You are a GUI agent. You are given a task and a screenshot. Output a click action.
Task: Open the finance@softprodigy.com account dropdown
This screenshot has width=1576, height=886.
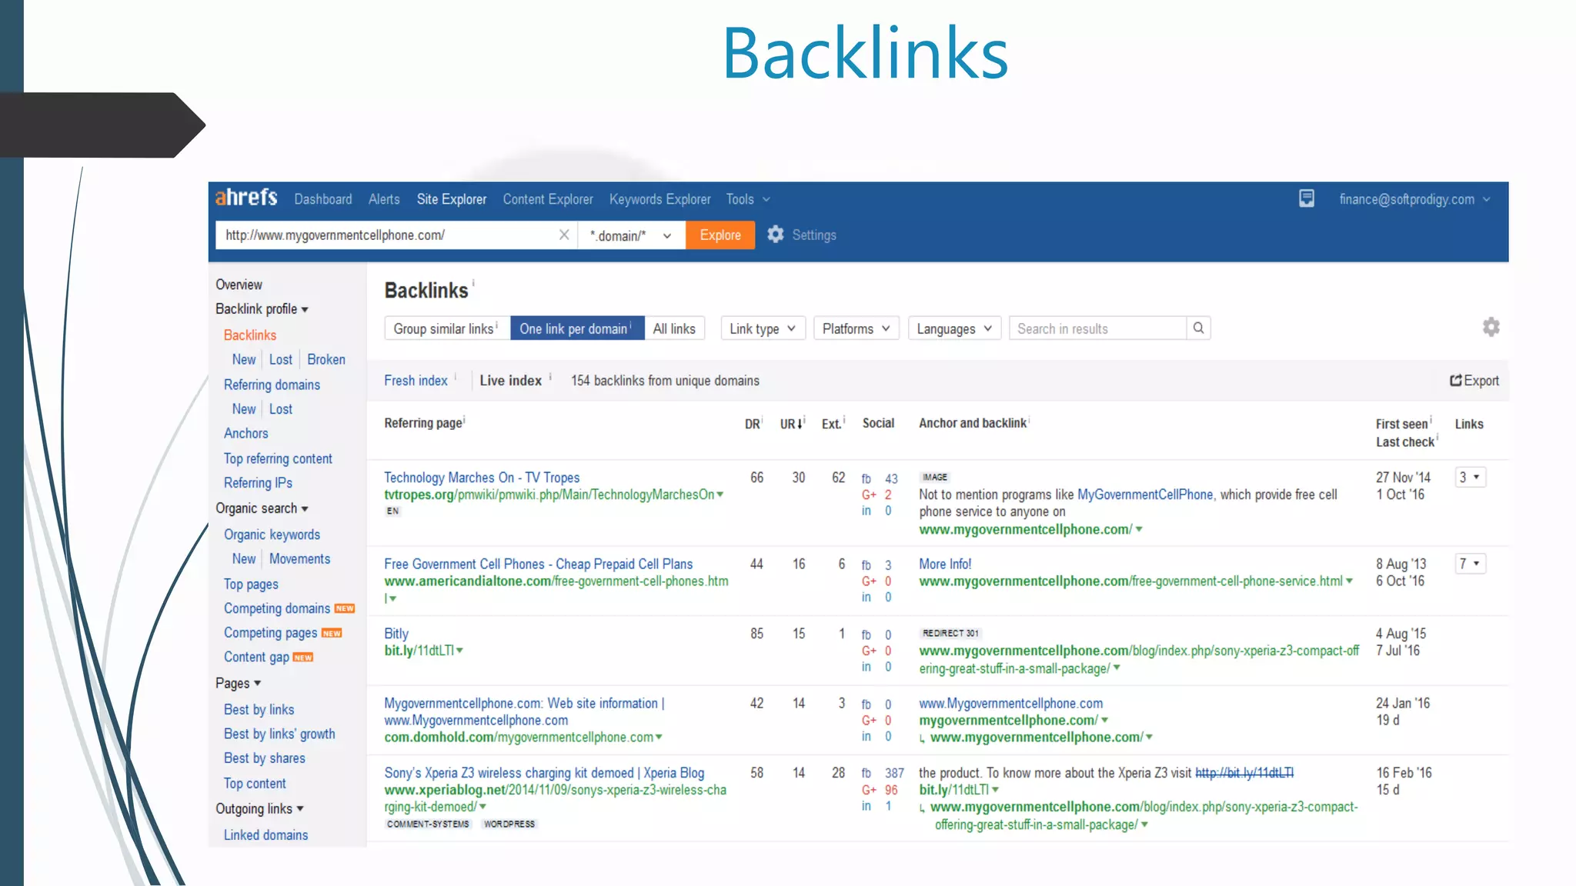point(1414,199)
